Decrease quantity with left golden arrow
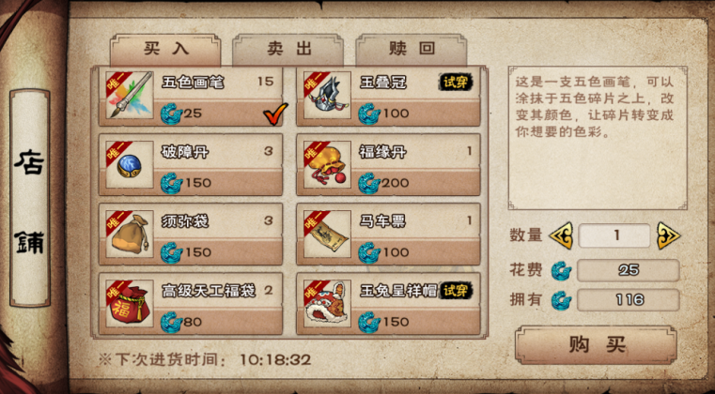The image size is (715, 394). [x=561, y=235]
